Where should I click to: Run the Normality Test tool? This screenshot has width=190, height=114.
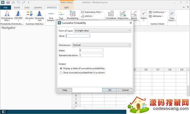(x=39, y=16)
